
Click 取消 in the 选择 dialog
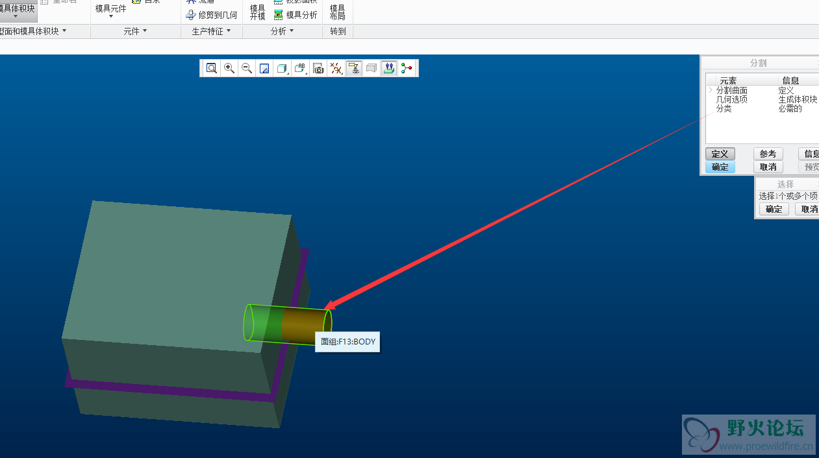click(808, 209)
